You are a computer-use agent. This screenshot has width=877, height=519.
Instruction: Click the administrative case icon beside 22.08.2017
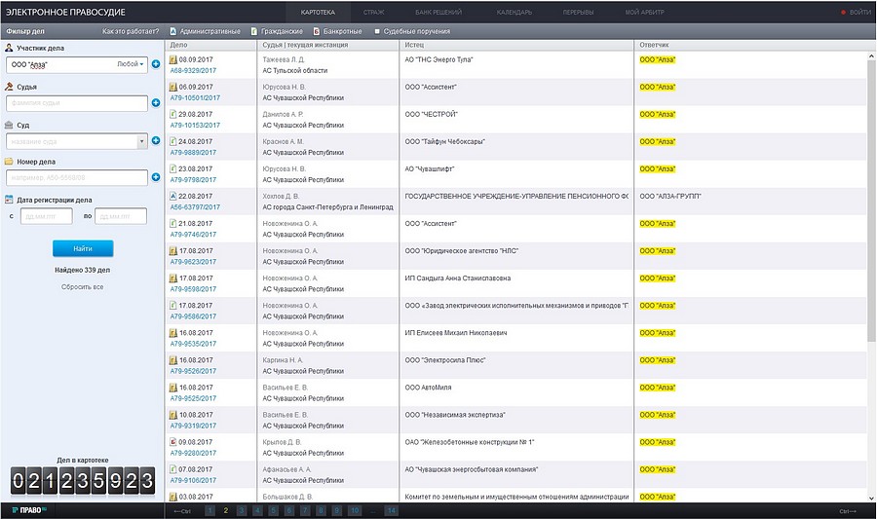point(173,196)
